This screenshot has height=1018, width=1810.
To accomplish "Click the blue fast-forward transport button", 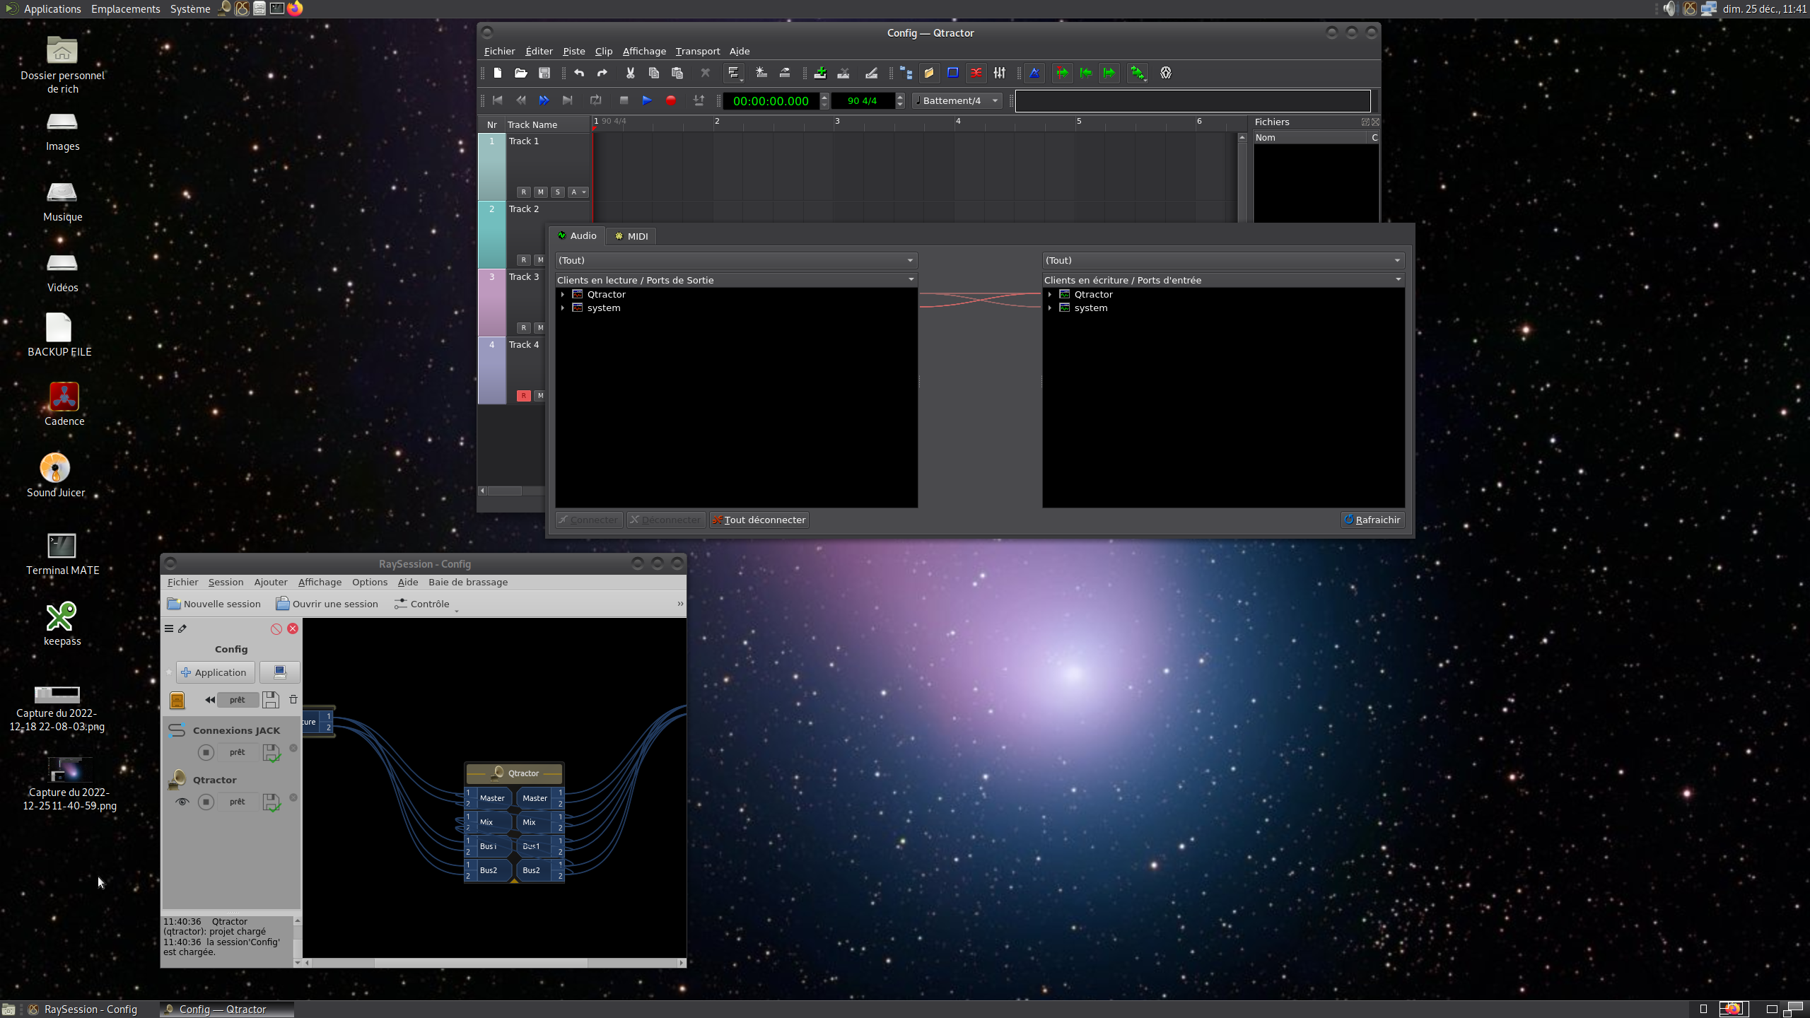I will (x=544, y=100).
